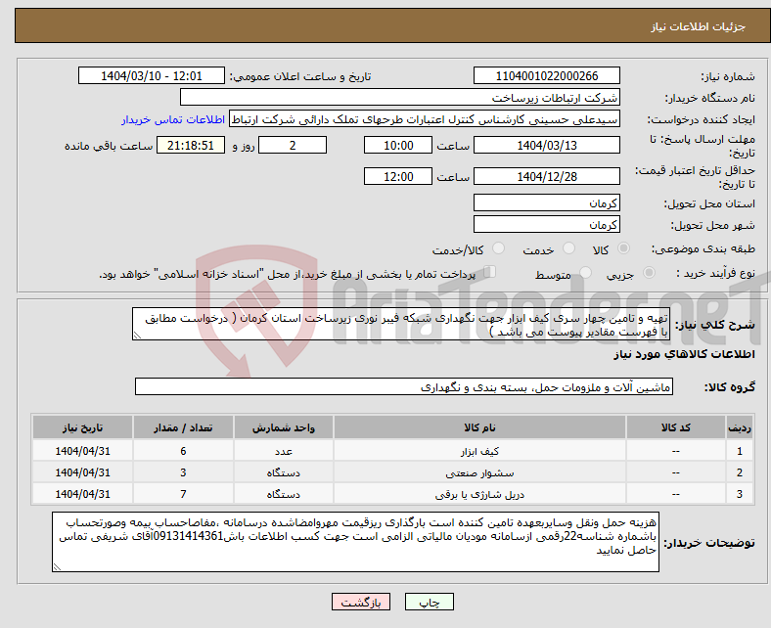Image resolution: width=771 pixels, height=628 pixels.
Task: Select the متوسط purchase type radio
Action: [x=585, y=273]
